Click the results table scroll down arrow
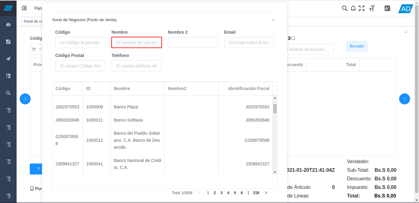 [275, 172]
